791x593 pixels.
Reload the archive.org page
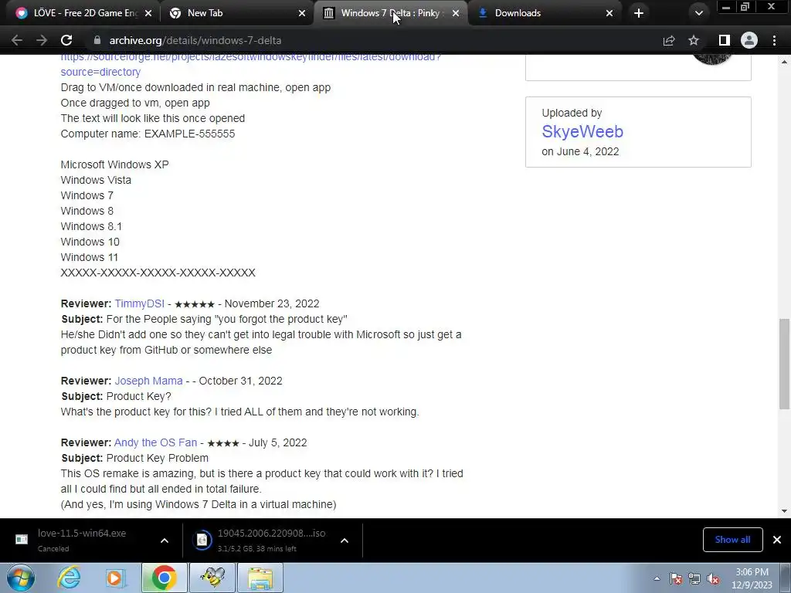[66, 40]
